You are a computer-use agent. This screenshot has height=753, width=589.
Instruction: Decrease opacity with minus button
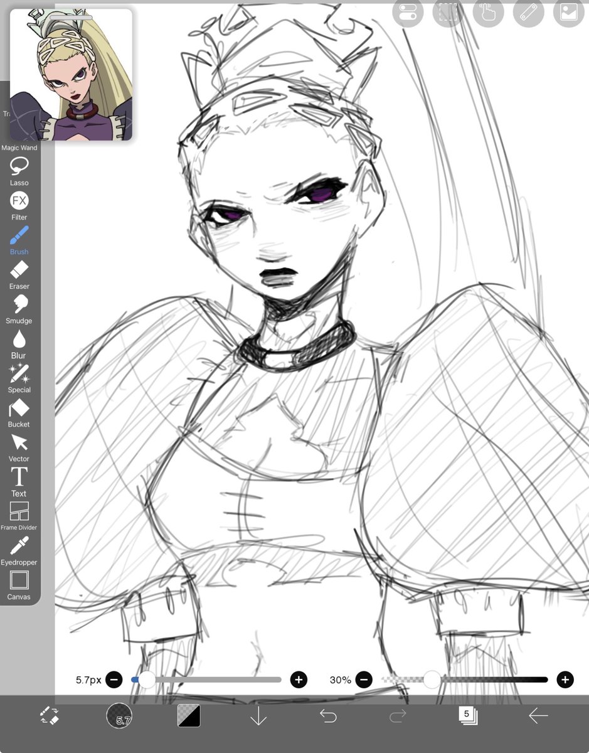click(x=364, y=680)
